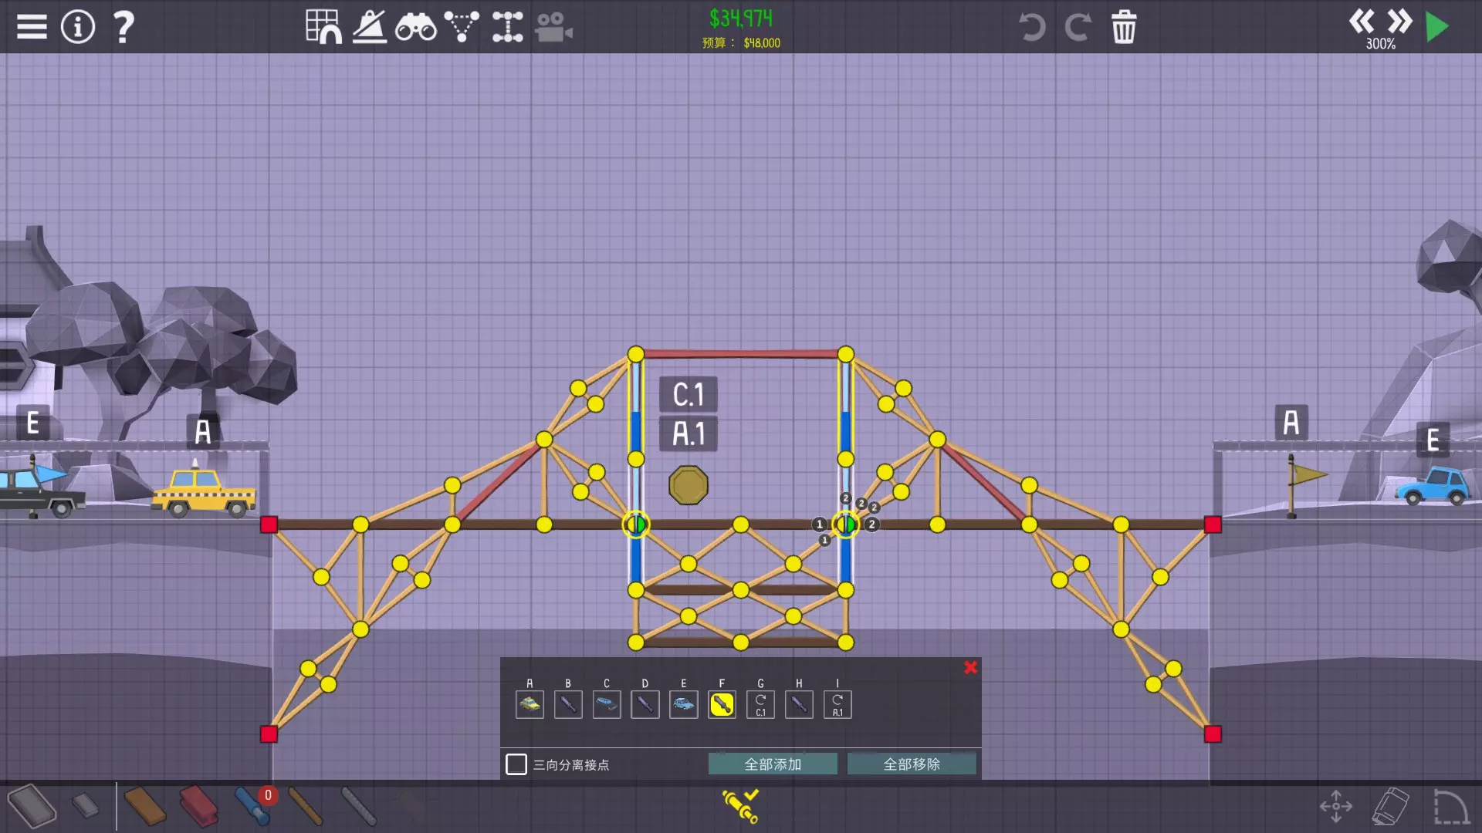This screenshot has height=833, width=1482.
Task: Select the red steel material
Action: pos(198,807)
